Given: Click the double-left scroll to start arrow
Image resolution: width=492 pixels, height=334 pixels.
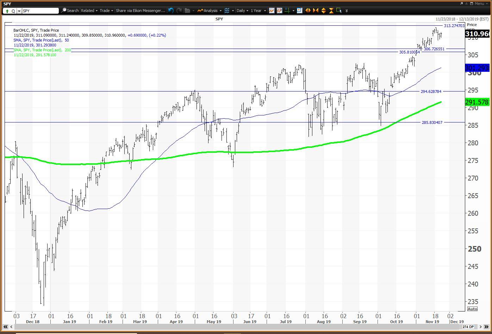Looking at the screenshot, I should [6, 327].
